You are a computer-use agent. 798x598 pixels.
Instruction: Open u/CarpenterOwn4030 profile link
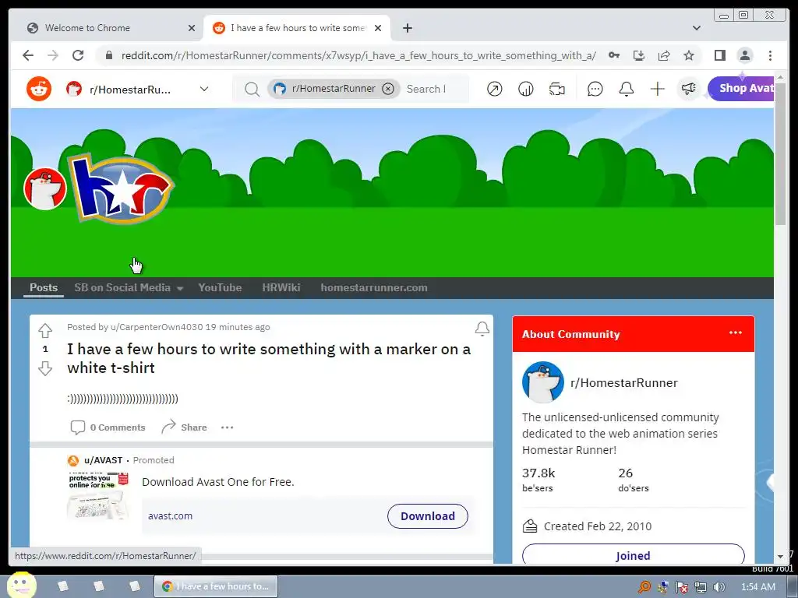(157, 327)
